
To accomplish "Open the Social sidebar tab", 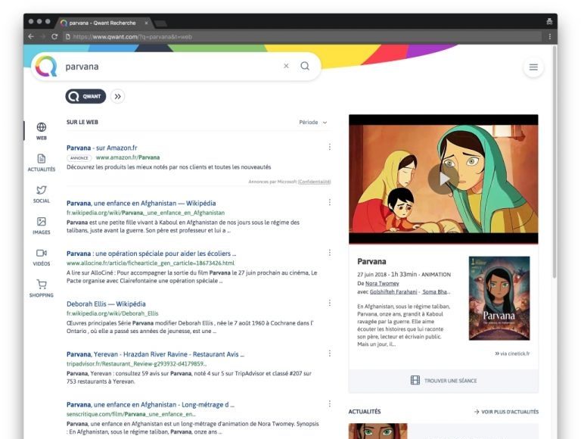I will click(x=42, y=194).
